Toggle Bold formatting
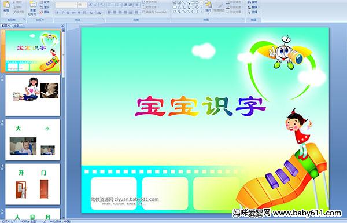 [x=57, y=13]
